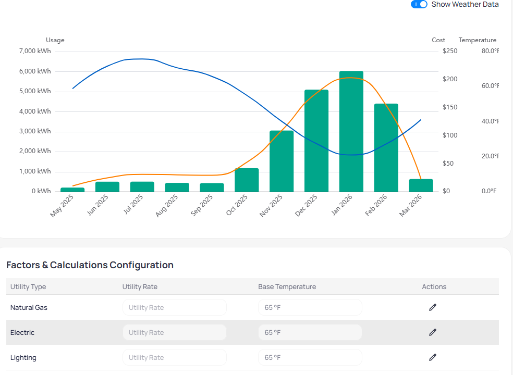Edit the Lighting row with pencil icon
This screenshot has width=513, height=375.
coord(433,357)
